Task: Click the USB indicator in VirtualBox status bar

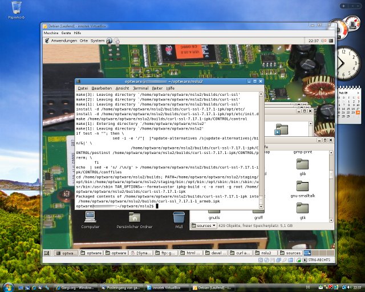Action: [x=284, y=260]
